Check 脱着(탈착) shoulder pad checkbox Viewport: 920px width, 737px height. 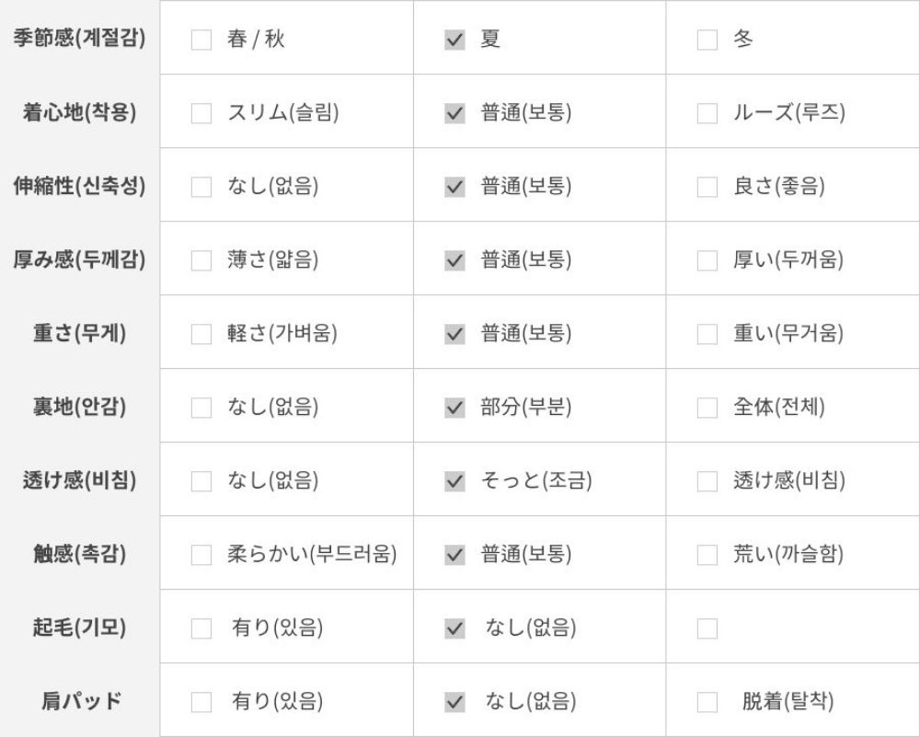[707, 703]
